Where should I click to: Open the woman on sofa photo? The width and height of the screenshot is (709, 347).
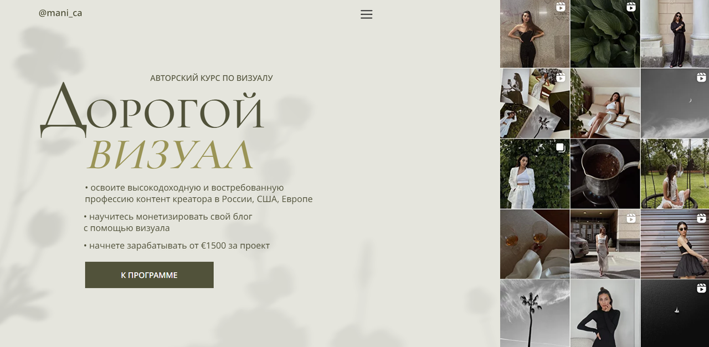point(605,104)
